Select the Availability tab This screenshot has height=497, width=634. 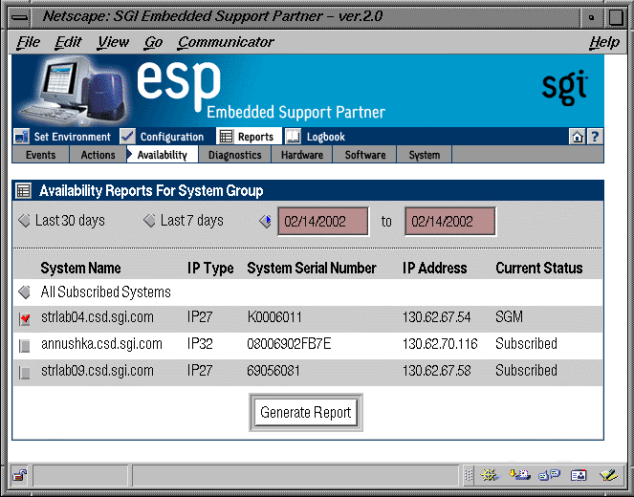click(x=163, y=155)
